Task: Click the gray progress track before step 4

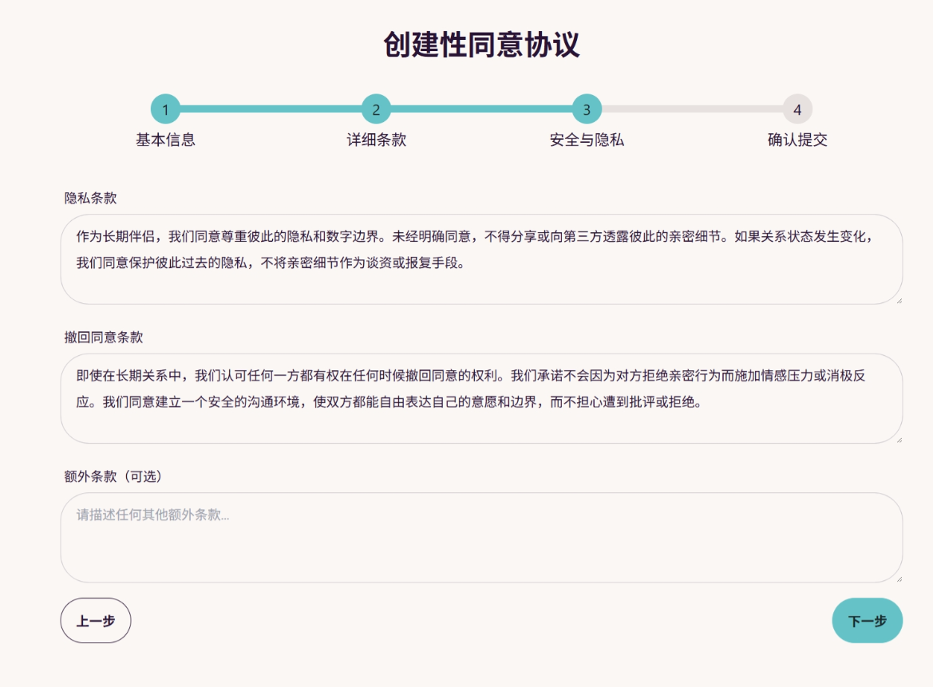Action: 691,109
